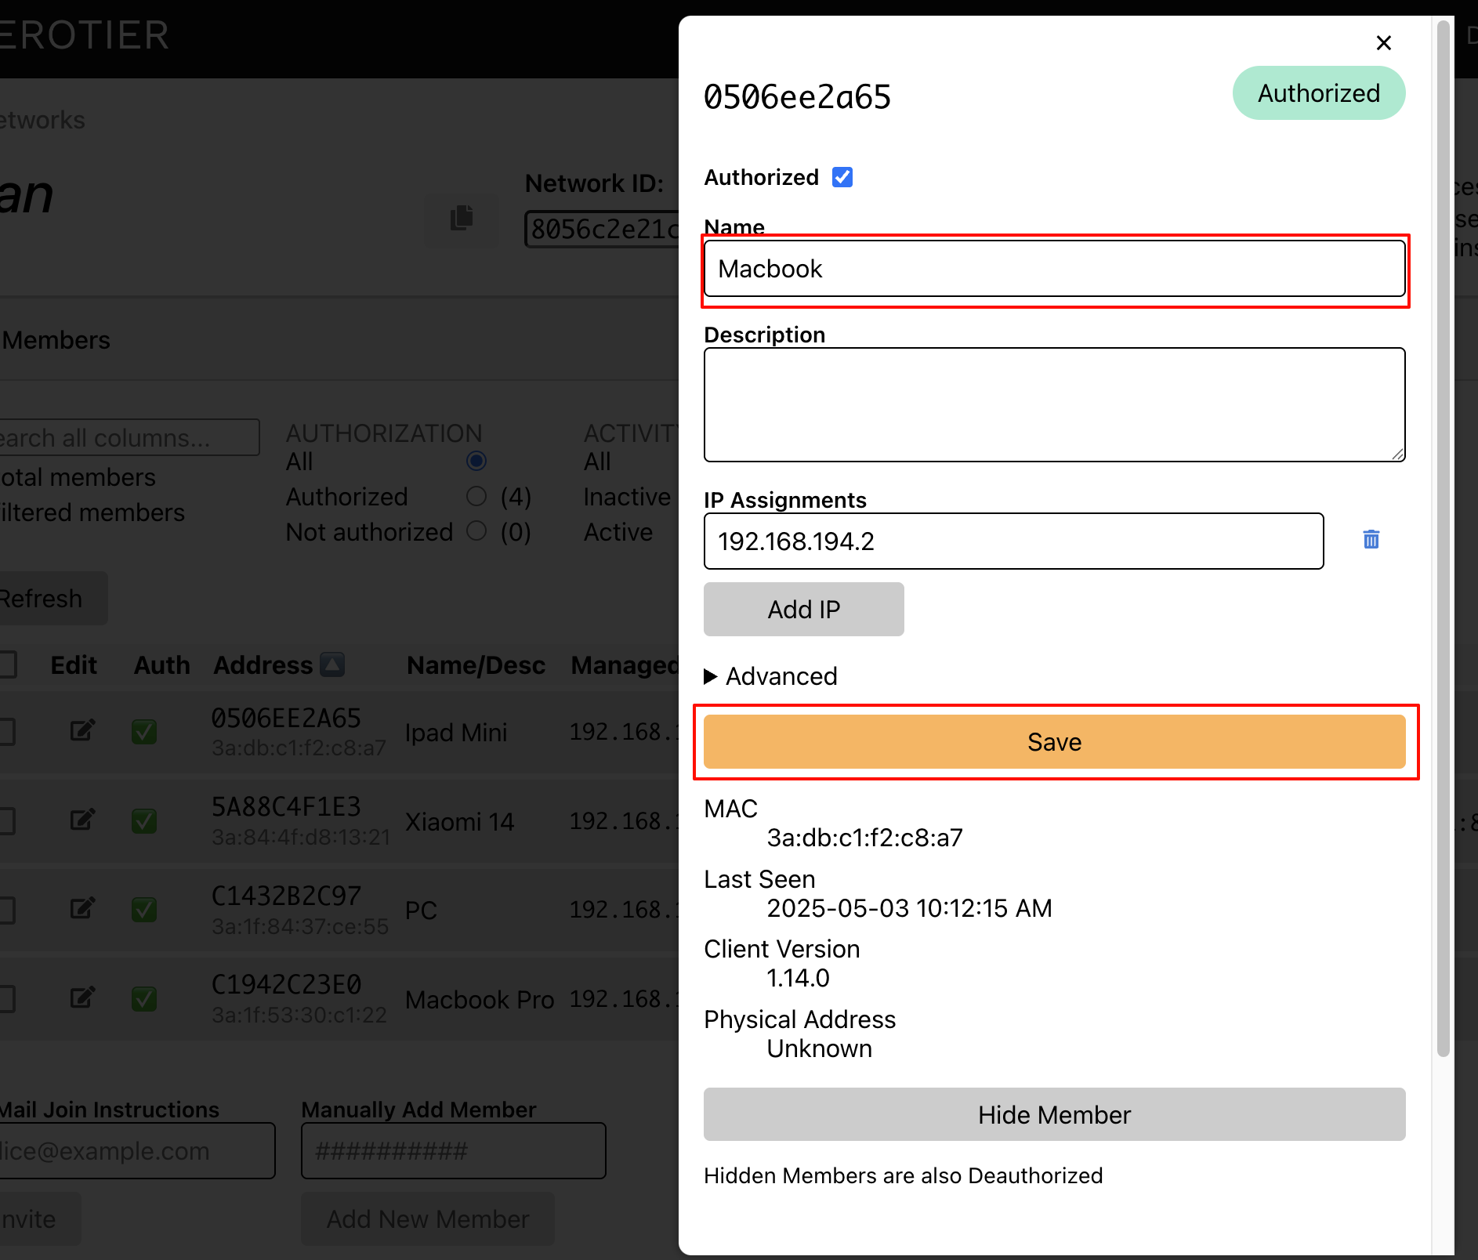Click edit icon for Ipad Mini member
1478x1260 pixels.
(82, 731)
